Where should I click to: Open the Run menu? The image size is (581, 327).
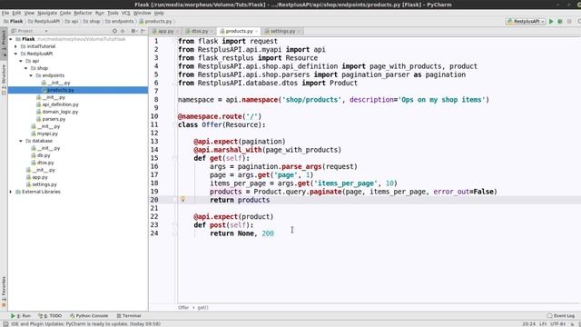tap(99, 13)
